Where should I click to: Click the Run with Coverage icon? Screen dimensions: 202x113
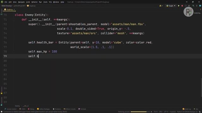point(186,6)
